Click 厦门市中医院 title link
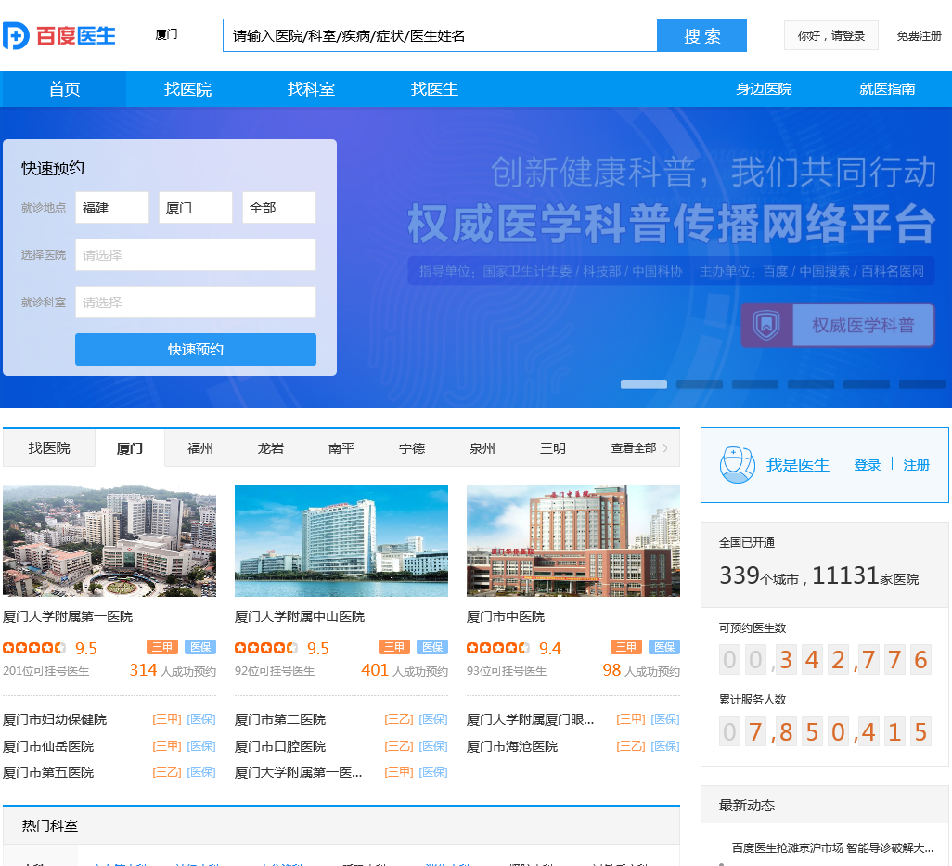The width and height of the screenshot is (952, 866). [506, 616]
